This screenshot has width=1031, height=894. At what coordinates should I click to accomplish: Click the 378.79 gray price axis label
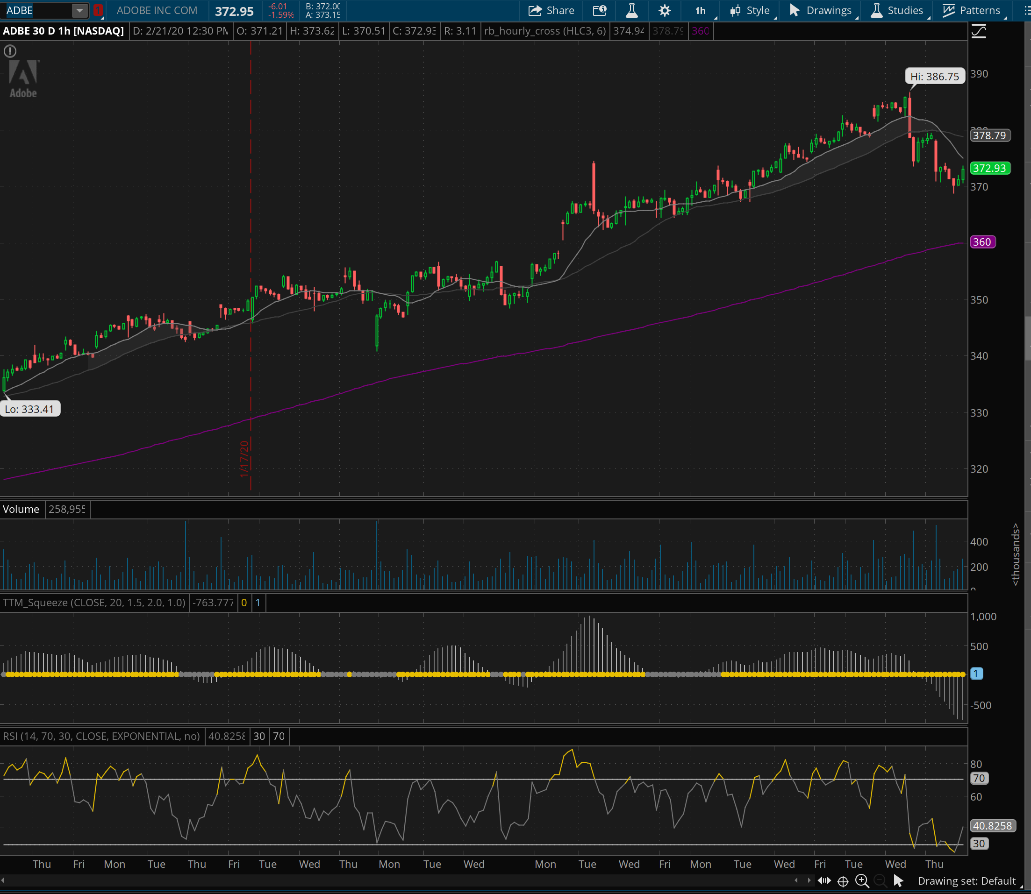pyautogui.click(x=989, y=135)
